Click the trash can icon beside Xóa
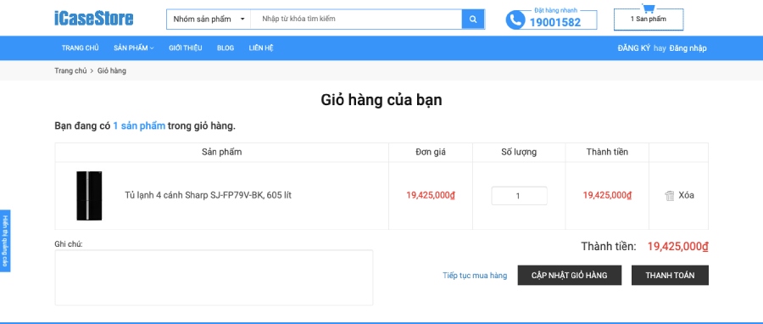This screenshot has width=763, height=324. tap(670, 196)
